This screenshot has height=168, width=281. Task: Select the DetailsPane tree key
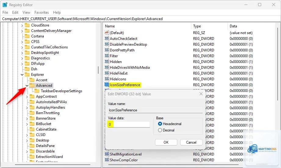[45, 146]
